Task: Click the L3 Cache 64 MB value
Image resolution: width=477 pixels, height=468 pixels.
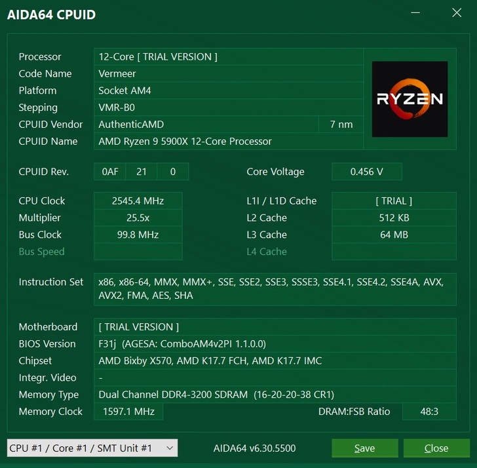Action: pyautogui.click(x=394, y=235)
